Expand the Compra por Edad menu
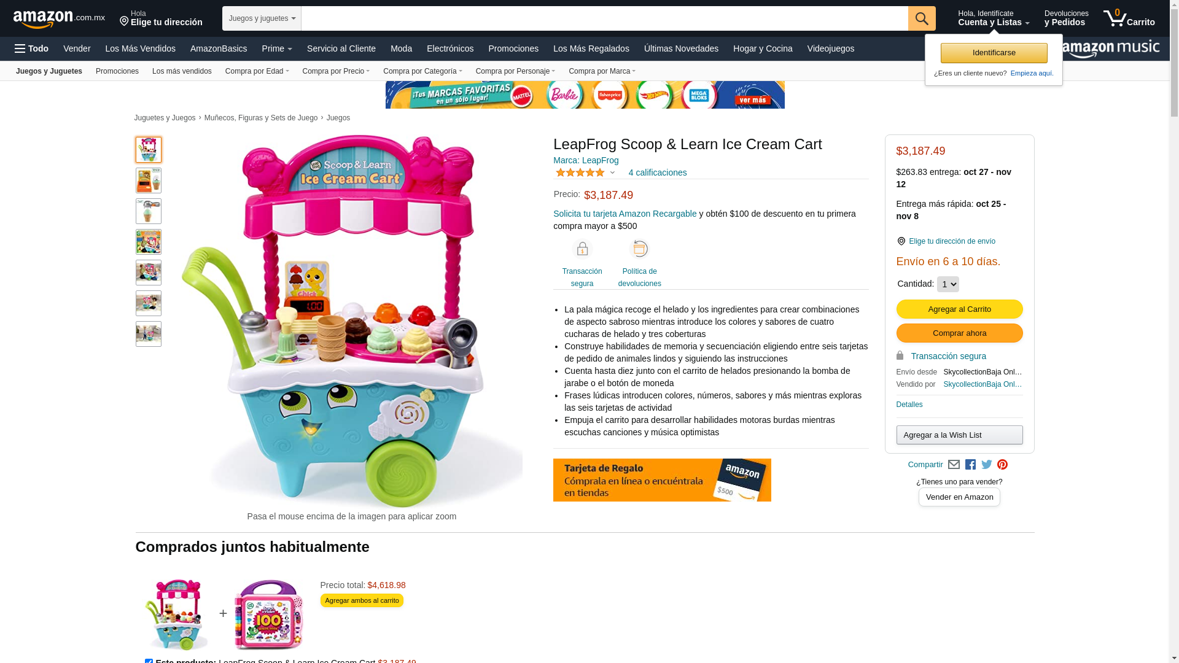Image resolution: width=1179 pixels, height=663 pixels. pos(257,71)
